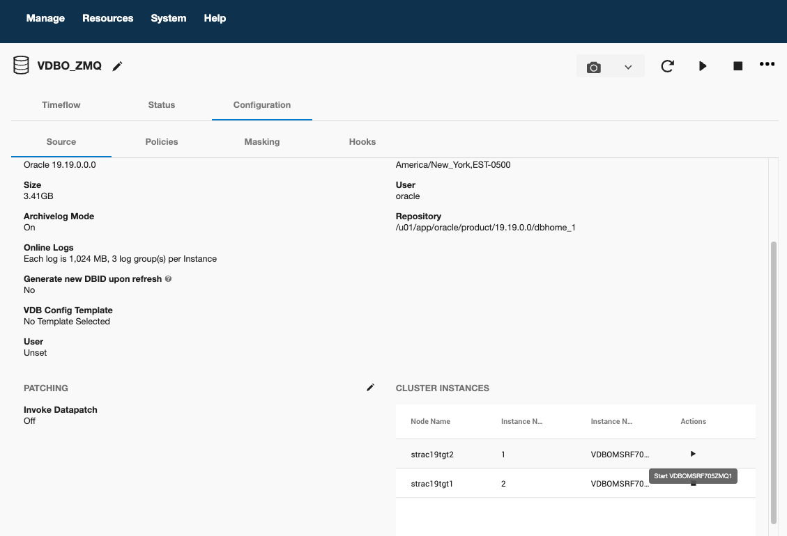
Task: Start the instance on node strac19tgt2
Action: 692,453
